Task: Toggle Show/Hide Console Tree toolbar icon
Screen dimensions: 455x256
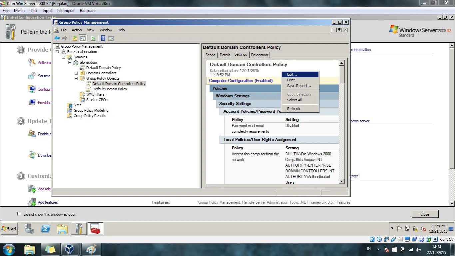Action: [83, 38]
